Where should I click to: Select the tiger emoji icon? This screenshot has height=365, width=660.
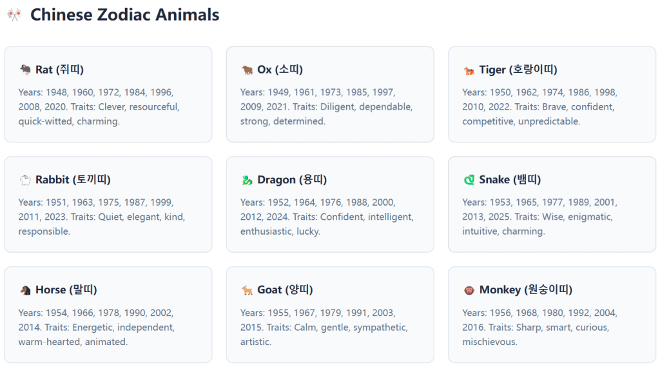(469, 70)
